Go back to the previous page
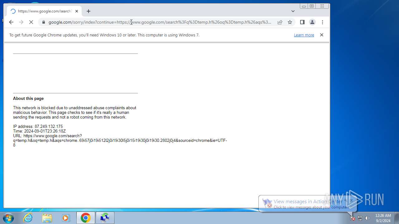The image size is (399, 224). point(11,22)
